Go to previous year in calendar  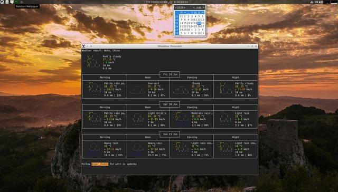coord(176,7)
